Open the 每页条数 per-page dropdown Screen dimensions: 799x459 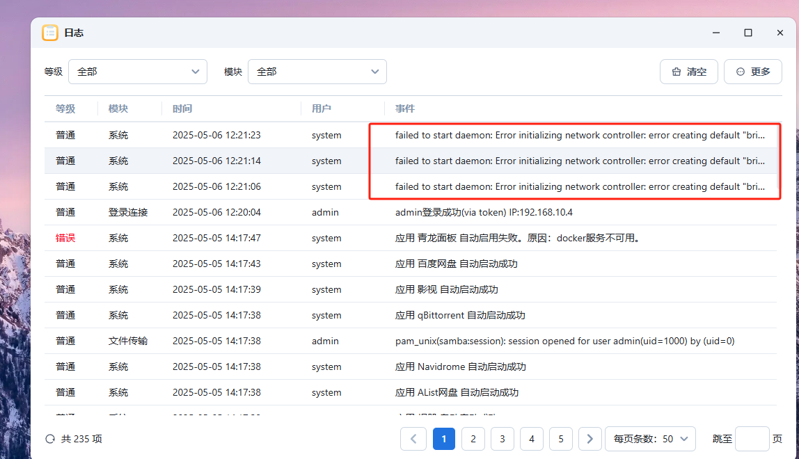[650, 439]
